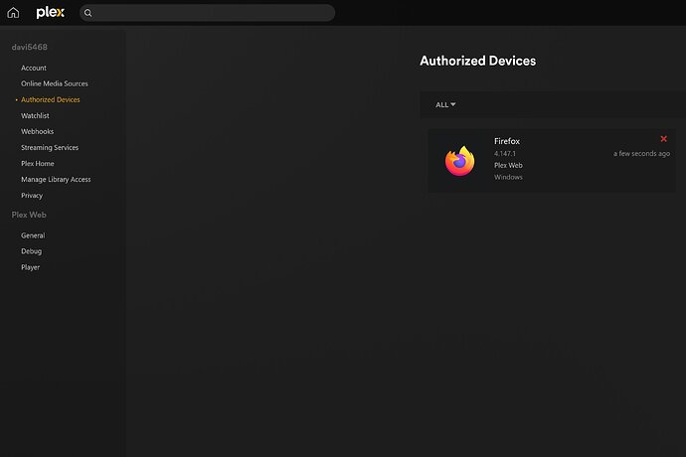Click the Plex Web section heading

click(29, 215)
